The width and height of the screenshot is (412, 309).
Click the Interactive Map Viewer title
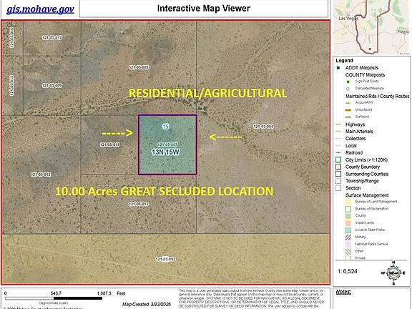tap(204, 9)
